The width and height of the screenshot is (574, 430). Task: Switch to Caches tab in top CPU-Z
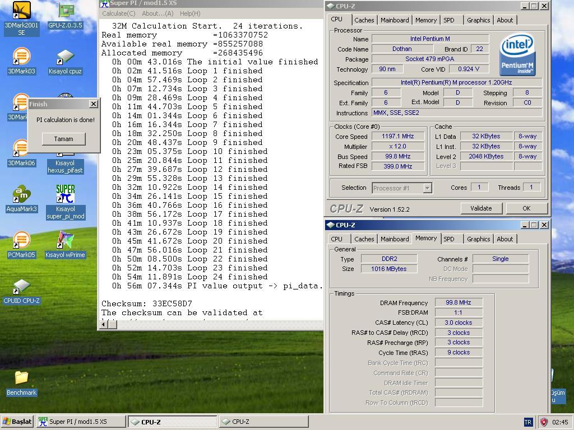click(364, 20)
